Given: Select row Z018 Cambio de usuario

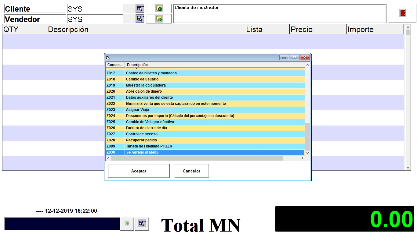Looking at the screenshot, I should (x=205, y=79).
